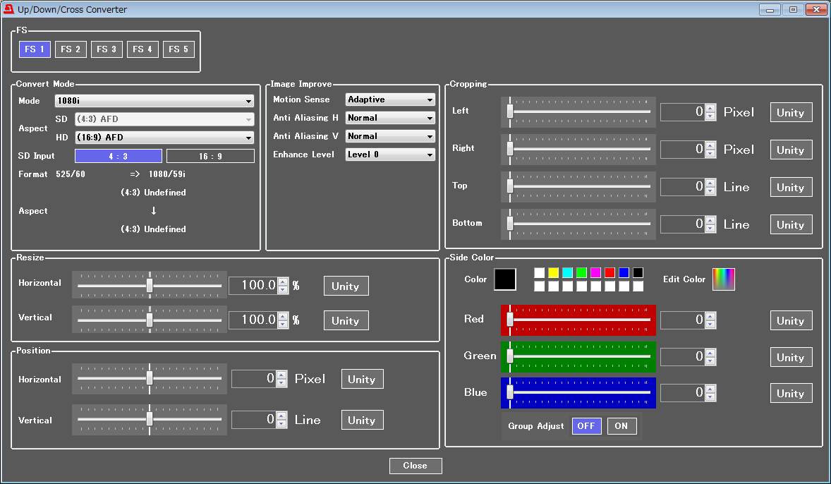Decrease Cropping Left pixel value with down arrow
Image resolution: width=831 pixels, height=484 pixels.
pyautogui.click(x=710, y=116)
